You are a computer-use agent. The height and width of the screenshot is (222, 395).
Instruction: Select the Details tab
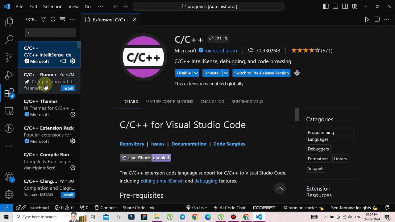(x=131, y=101)
